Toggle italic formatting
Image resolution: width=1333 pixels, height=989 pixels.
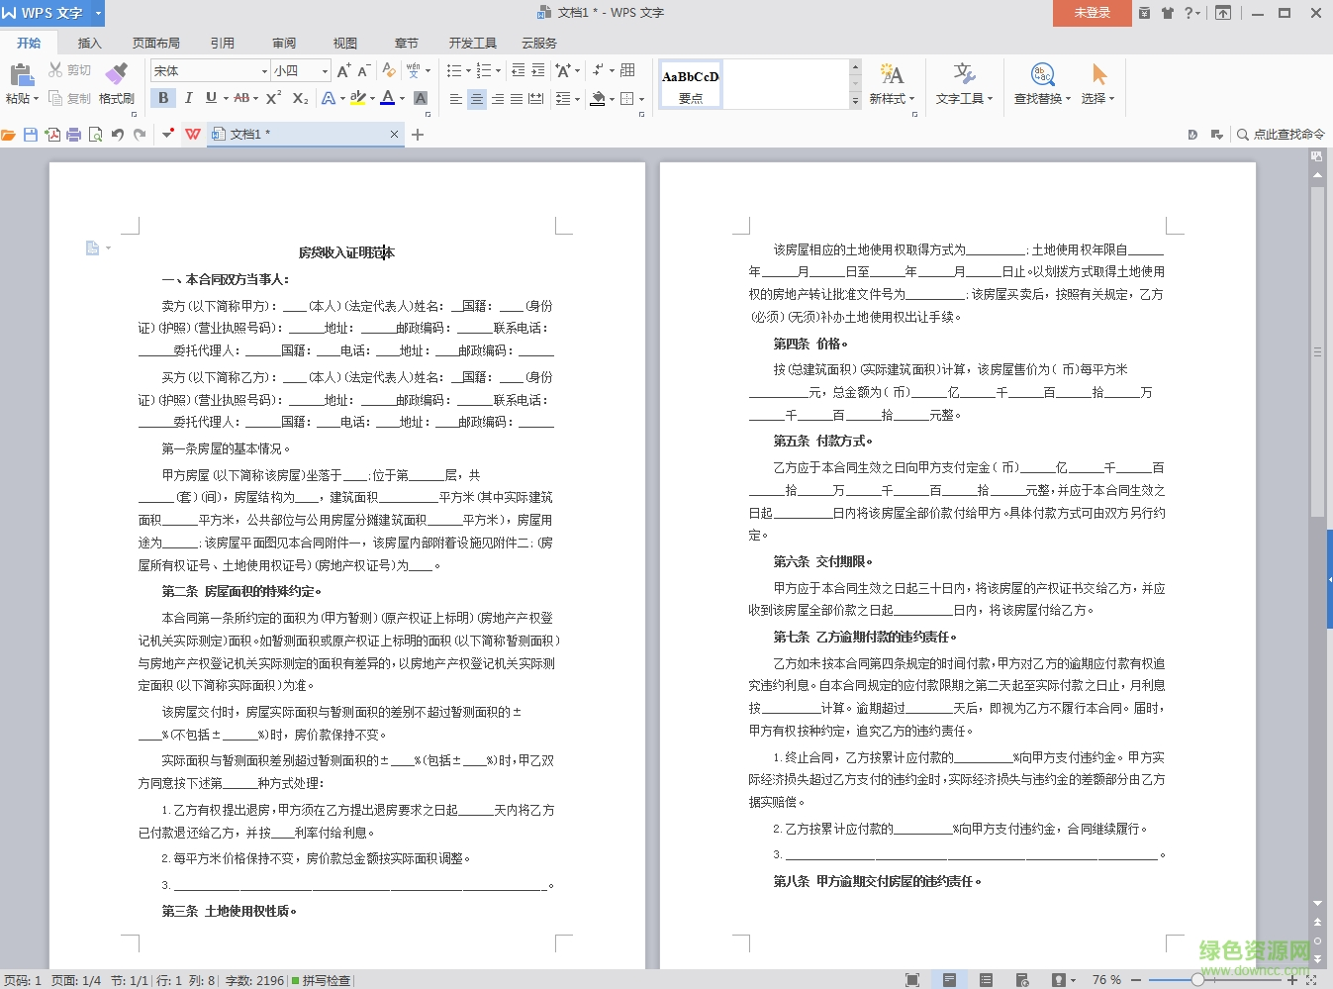click(x=188, y=98)
